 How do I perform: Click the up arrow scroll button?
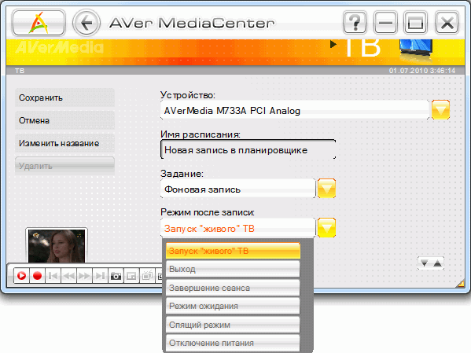point(437,263)
